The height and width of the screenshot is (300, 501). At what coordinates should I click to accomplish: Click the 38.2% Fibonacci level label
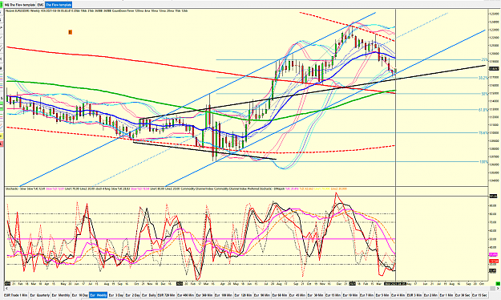coord(483,78)
